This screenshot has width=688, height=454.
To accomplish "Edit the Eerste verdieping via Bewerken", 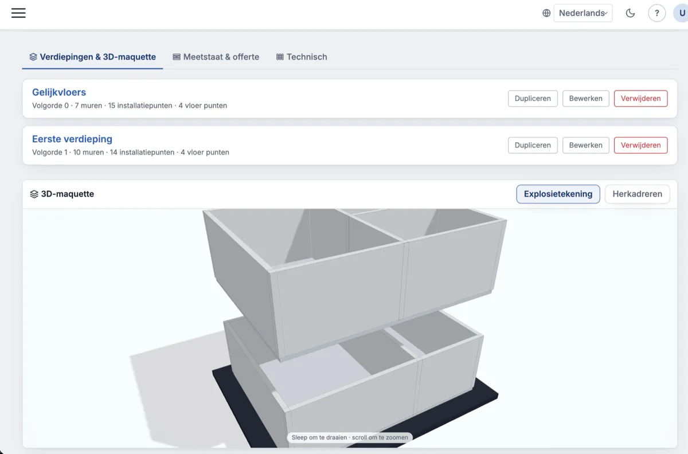I will tap(585, 145).
